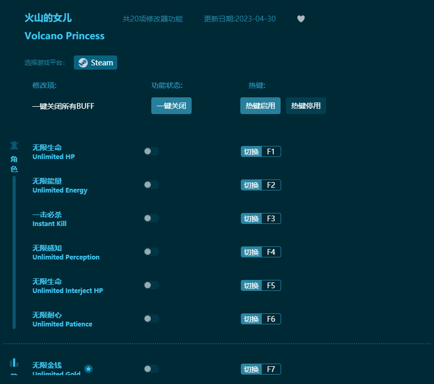Click the 共20项修改器功能 text
Viewport: 434px width, 384px height.
coord(153,19)
